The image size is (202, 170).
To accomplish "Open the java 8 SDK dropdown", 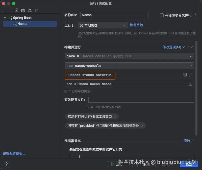I will point(129,56).
